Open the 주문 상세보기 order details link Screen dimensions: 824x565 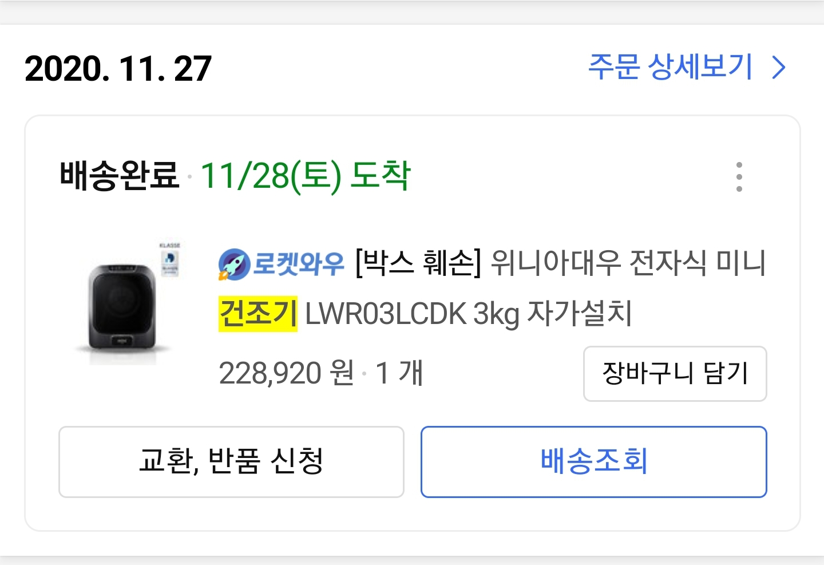[x=687, y=68]
